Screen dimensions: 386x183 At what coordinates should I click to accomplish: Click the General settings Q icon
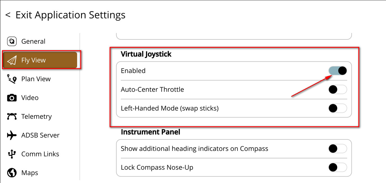pos(12,42)
